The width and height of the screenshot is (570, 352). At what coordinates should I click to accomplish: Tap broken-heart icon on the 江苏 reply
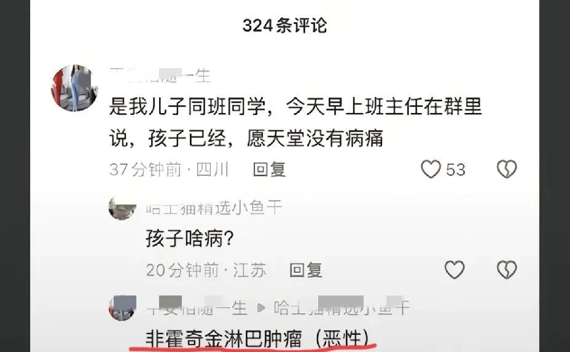507,270
